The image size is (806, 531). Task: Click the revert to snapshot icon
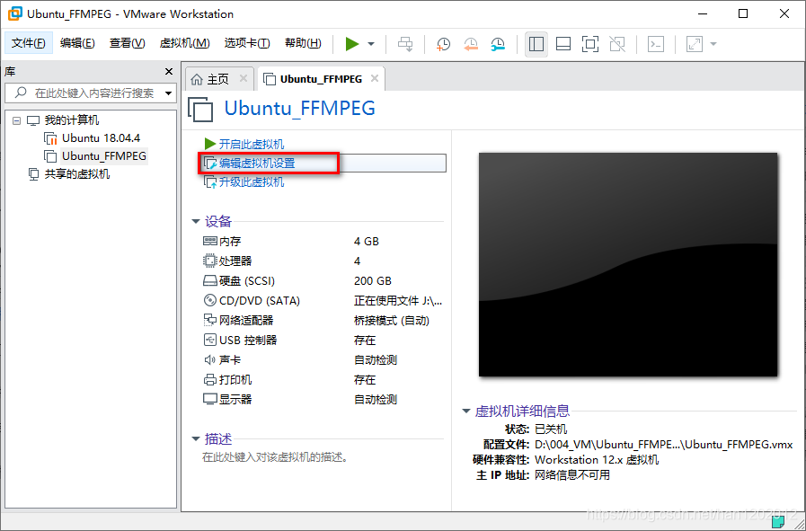pyautogui.click(x=471, y=43)
